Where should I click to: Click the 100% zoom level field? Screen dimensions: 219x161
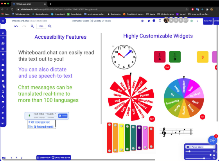click(41, 26)
